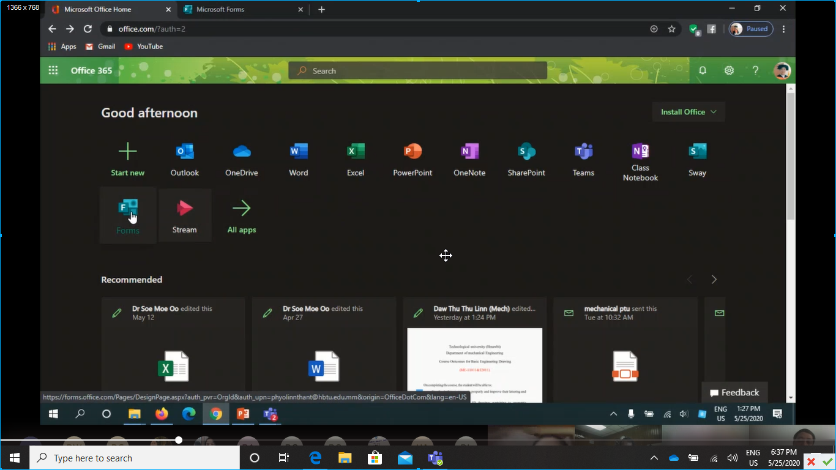Show notifications bell in Office header
836x470 pixels.
coord(703,70)
